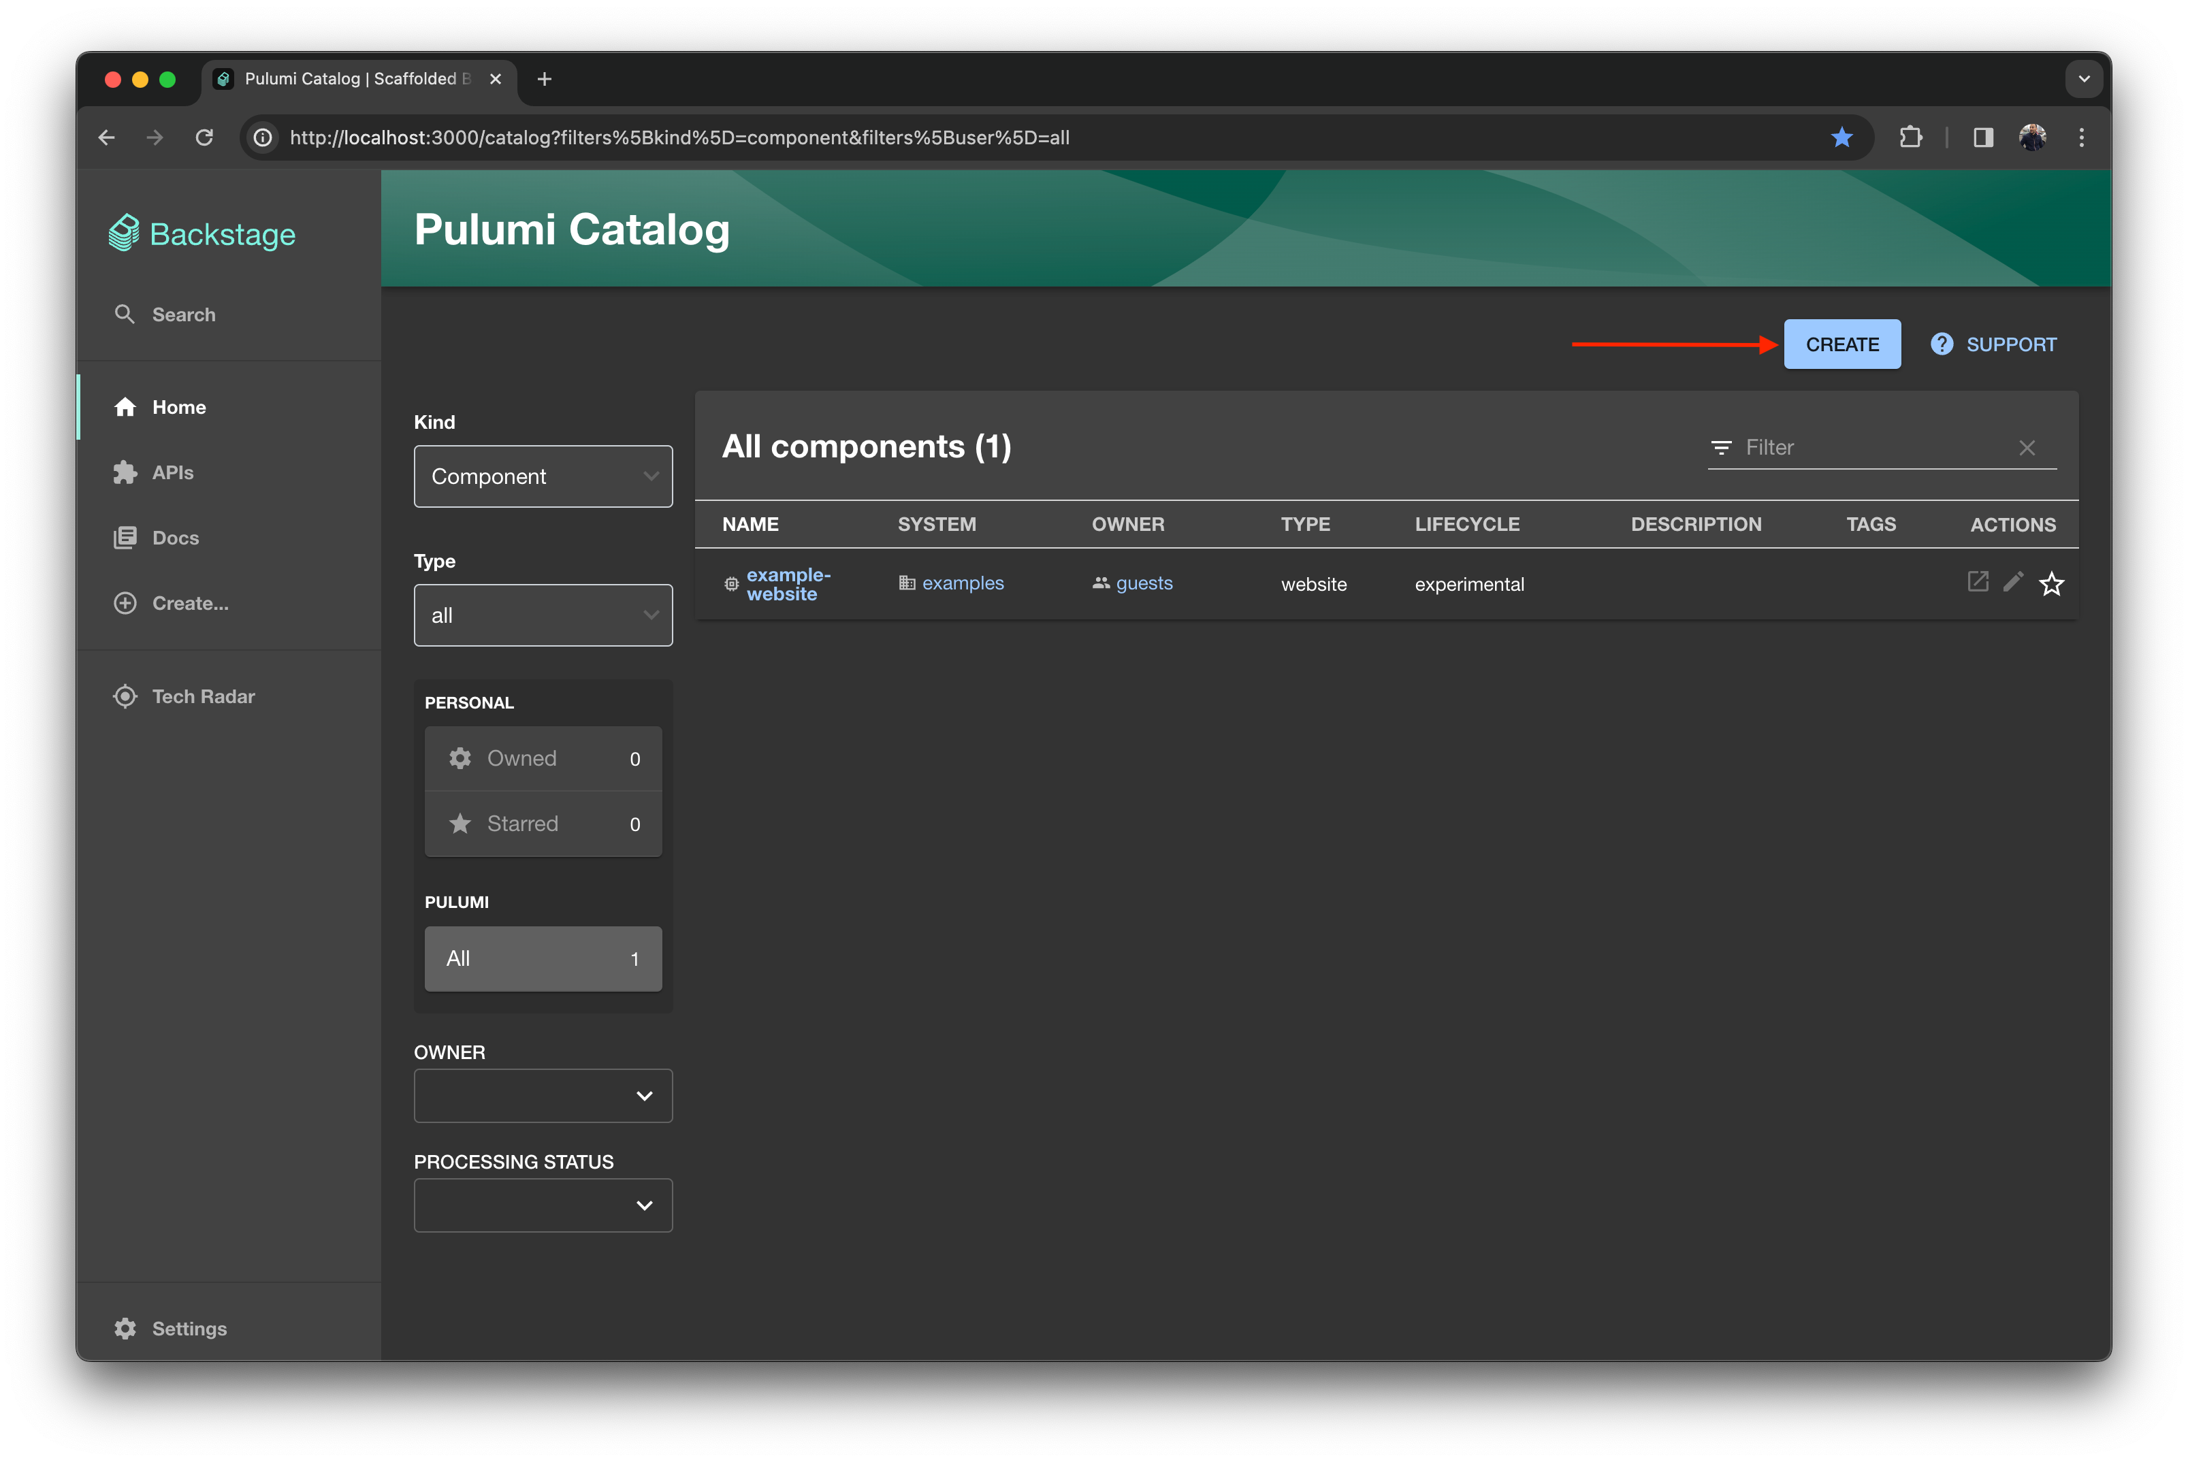The image size is (2188, 1462).
Task: Click the Backstage logo
Action: pyautogui.click(x=202, y=234)
